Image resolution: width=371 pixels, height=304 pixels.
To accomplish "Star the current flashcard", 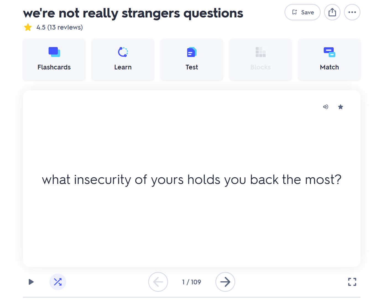I will tap(341, 107).
